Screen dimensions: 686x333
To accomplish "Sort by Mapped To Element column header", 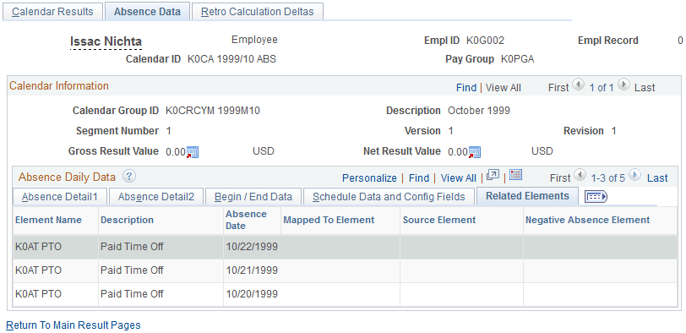I will pos(329,220).
